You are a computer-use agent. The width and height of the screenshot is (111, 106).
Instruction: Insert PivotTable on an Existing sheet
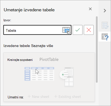[68, 97]
